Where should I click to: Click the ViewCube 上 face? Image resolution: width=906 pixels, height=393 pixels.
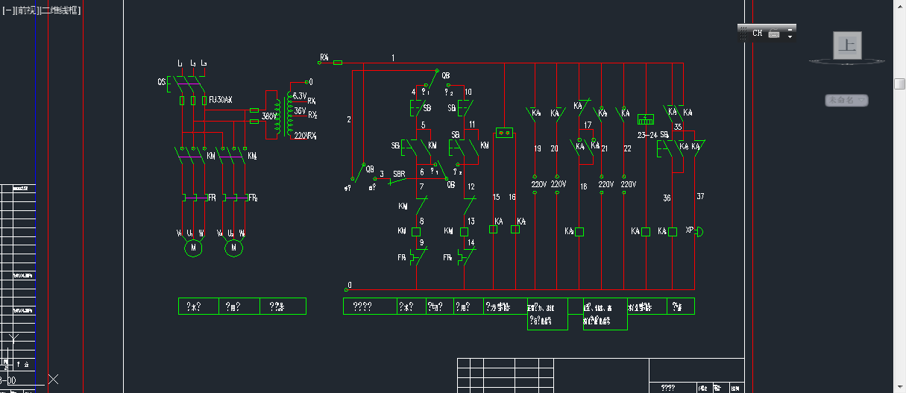click(847, 45)
